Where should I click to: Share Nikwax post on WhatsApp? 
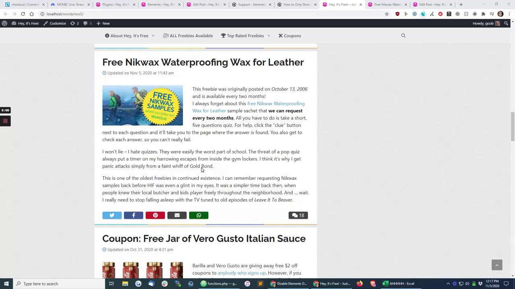click(x=199, y=216)
